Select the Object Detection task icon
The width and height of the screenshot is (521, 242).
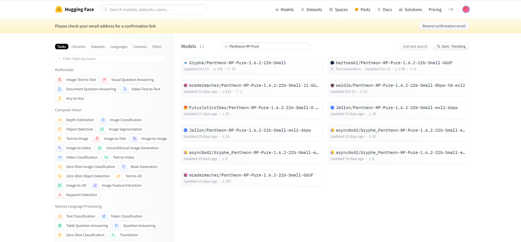60,129
